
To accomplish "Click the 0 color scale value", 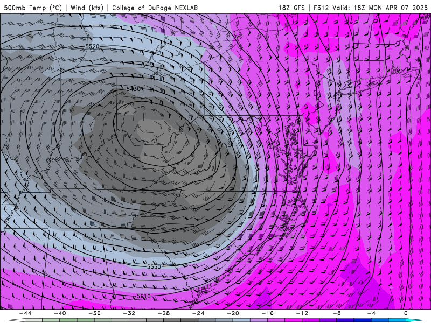I will pyautogui.click(x=406, y=313).
